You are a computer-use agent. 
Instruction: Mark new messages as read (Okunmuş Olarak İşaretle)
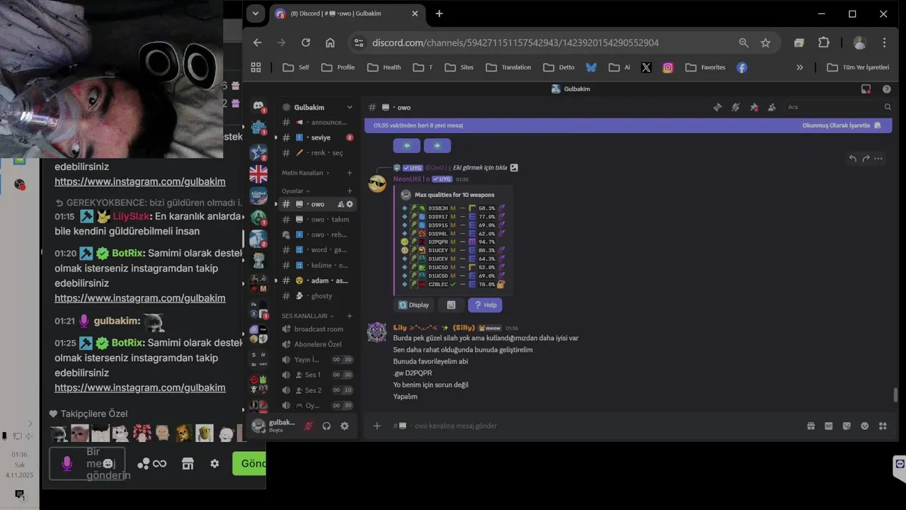pos(842,125)
